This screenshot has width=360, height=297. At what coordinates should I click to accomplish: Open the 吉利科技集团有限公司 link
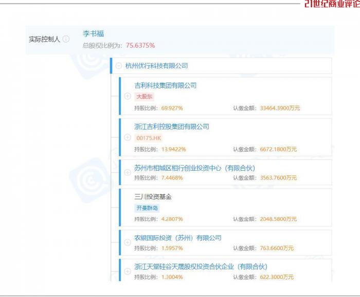(x=165, y=86)
